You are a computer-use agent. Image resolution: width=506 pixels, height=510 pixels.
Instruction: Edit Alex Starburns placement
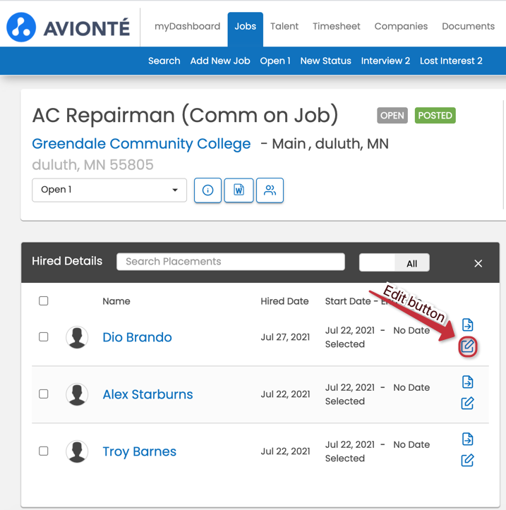click(x=467, y=403)
